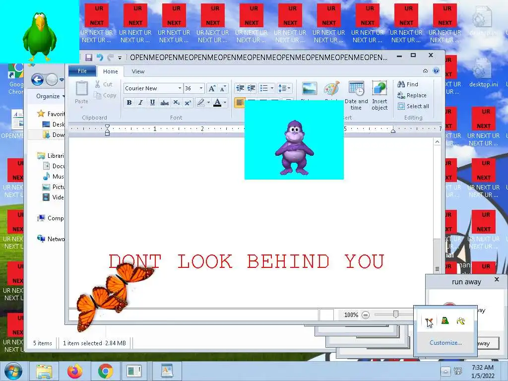Switch to the View ribbon tab
Screen dimensions: 508x381
coord(138,71)
